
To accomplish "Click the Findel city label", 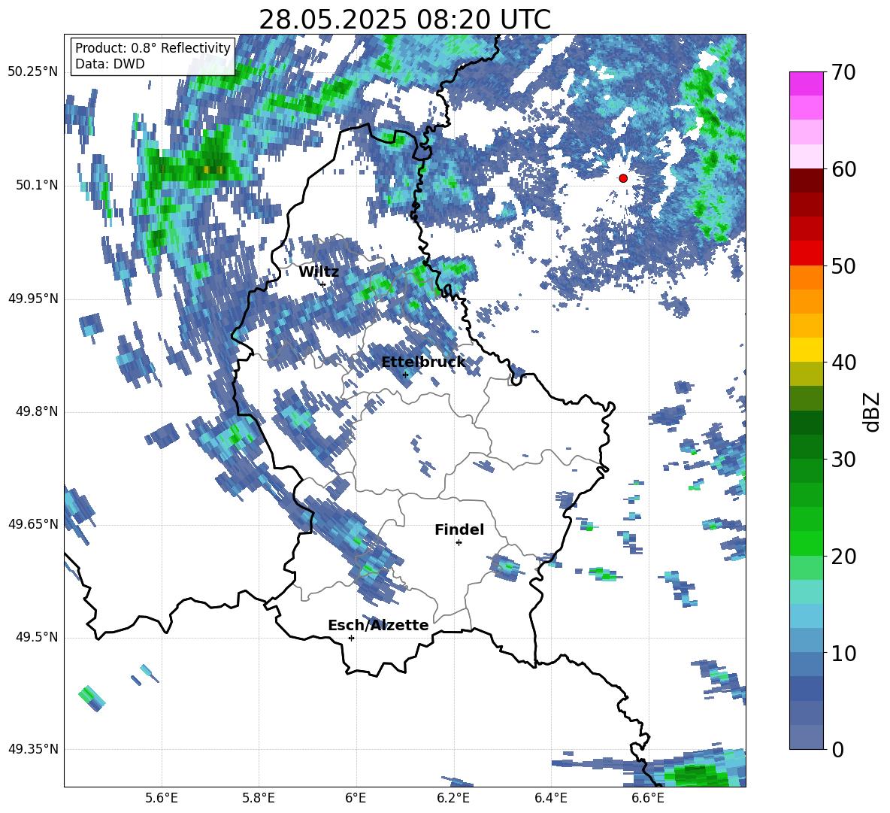I will tap(459, 529).
